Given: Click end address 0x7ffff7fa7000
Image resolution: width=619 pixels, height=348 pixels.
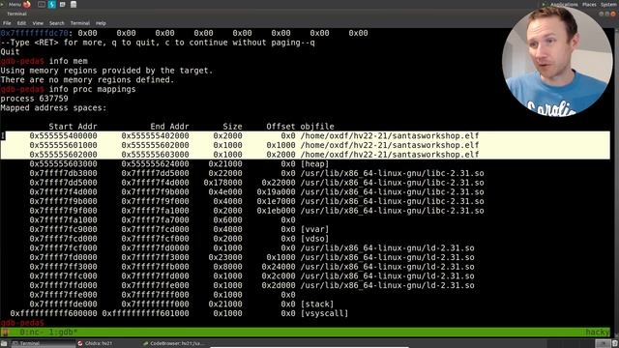Looking at the screenshot, I should (x=155, y=220).
